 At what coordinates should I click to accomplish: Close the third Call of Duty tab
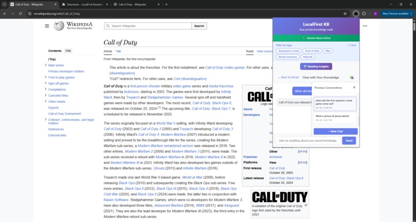tap(158, 4)
